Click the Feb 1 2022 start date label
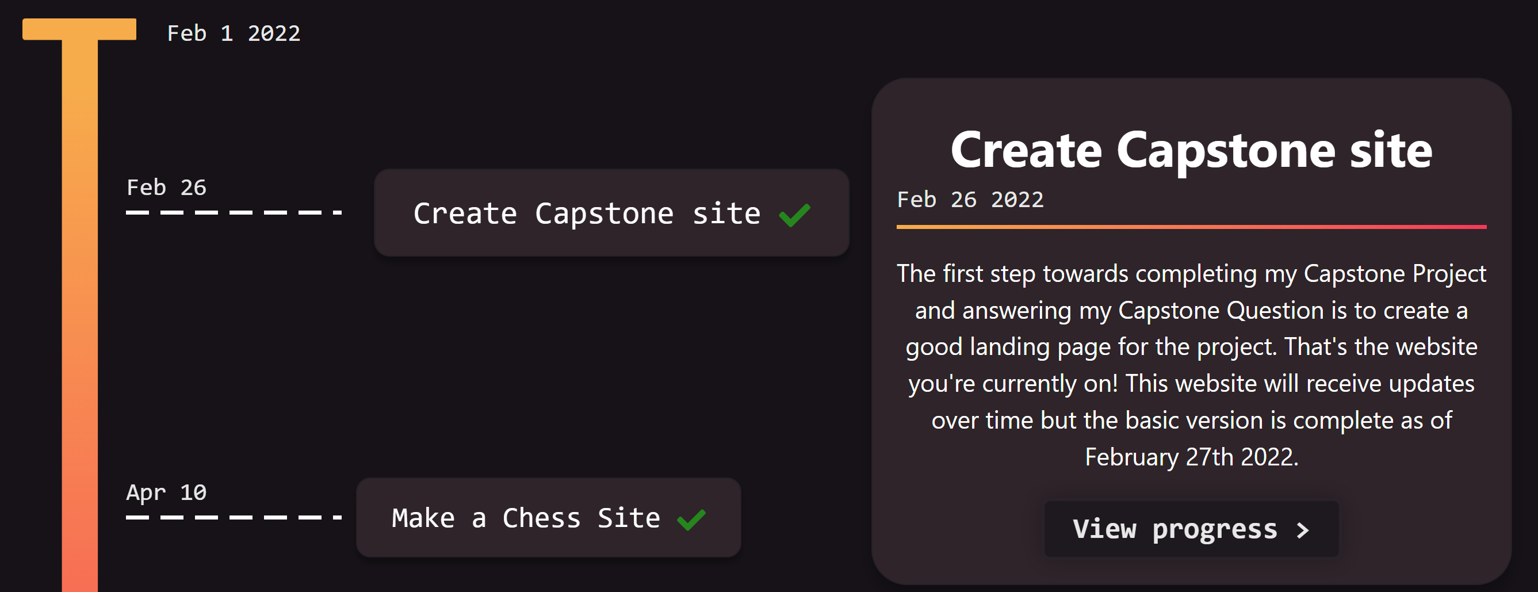Screen dimensions: 1538x592 pyautogui.click(x=234, y=33)
